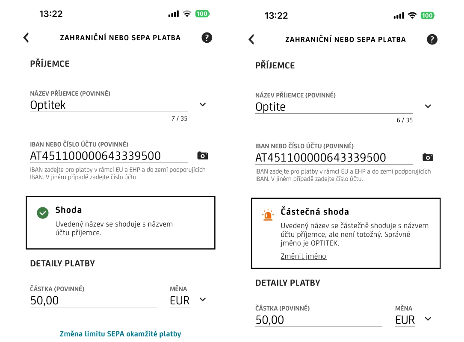Screen dimensions: 464x342
Task: Click orange alarm icon beside Částečná shoda
Action: tap(268, 215)
